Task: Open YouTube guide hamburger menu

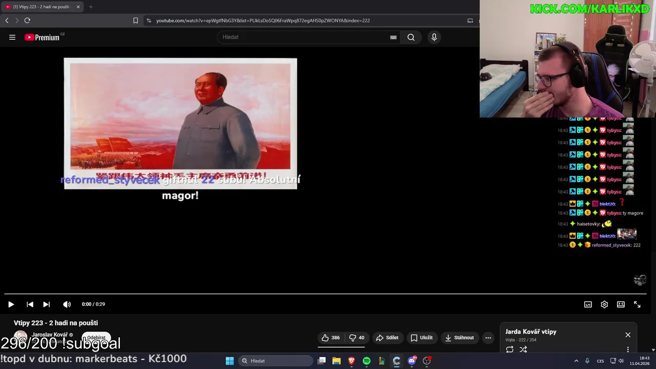Action: point(12,37)
